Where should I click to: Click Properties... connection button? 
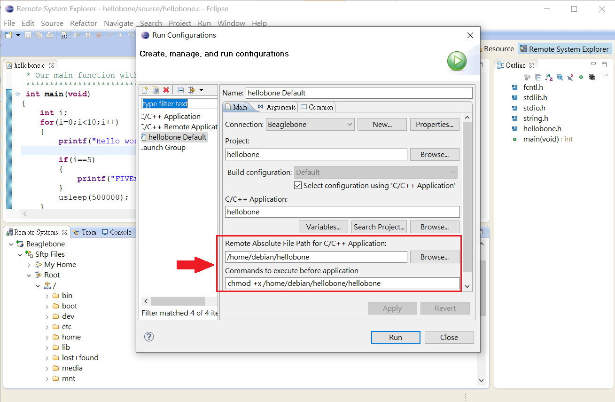(435, 124)
